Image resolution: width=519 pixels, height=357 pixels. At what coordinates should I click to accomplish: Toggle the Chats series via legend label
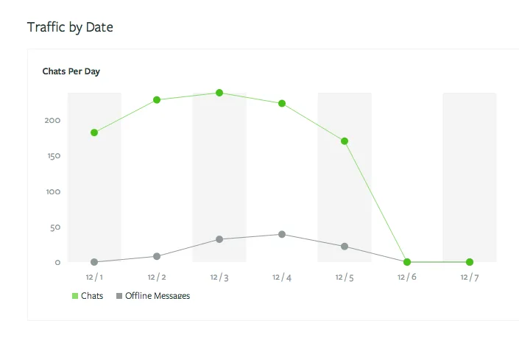click(x=92, y=296)
